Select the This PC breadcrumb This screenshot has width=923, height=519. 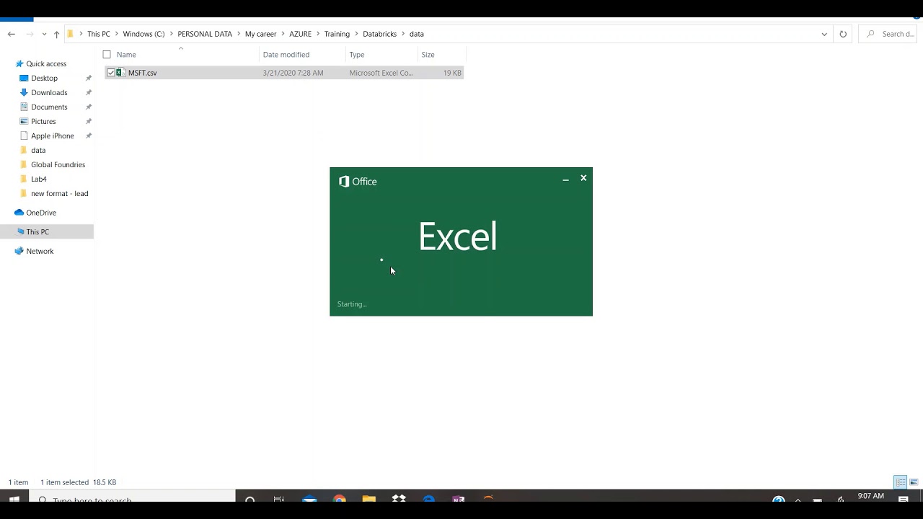click(99, 34)
